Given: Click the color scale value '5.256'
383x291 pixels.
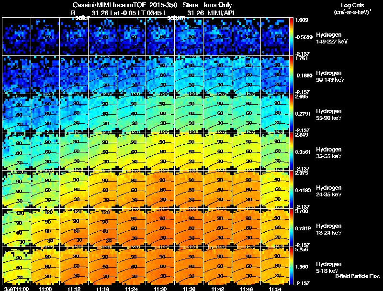Looking at the screenshot, I should pos(302,249).
